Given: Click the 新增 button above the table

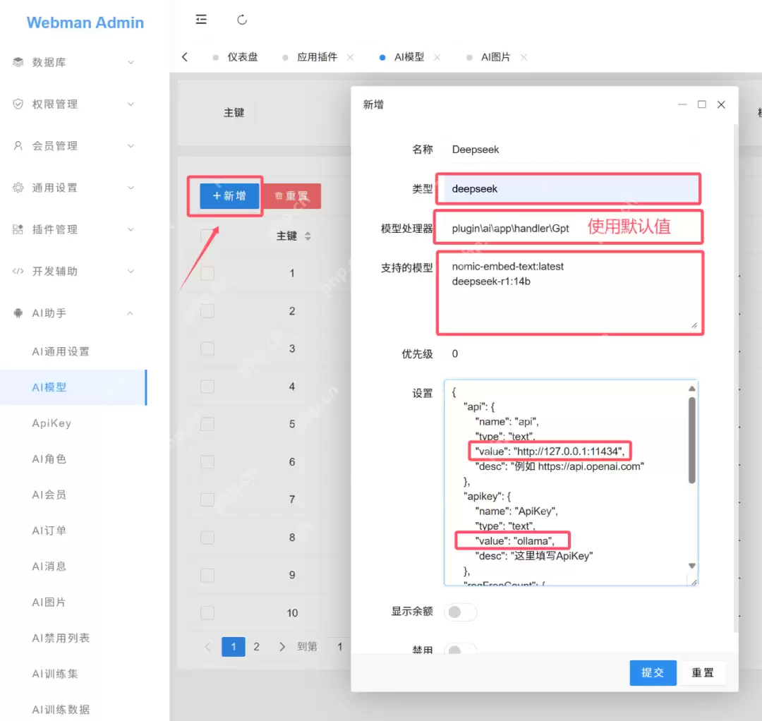Looking at the screenshot, I should coord(229,196).
